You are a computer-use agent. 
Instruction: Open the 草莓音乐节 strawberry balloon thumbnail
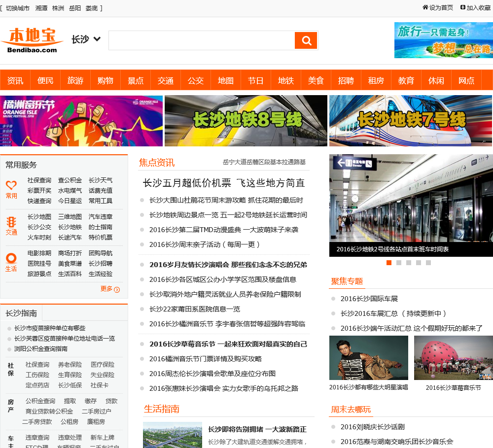pyautogui.click(x=454, y=358)
